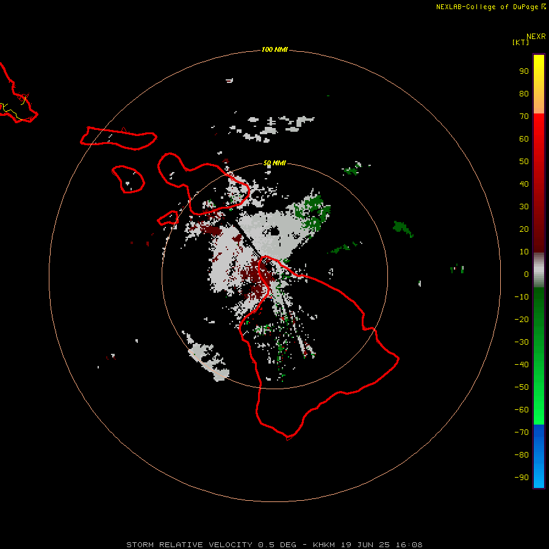The image size is (549, 549).
Task: Click the 0 value on velocity scale
Action: 526,274
